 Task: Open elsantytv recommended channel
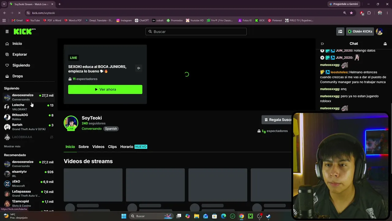click(29, 174)
